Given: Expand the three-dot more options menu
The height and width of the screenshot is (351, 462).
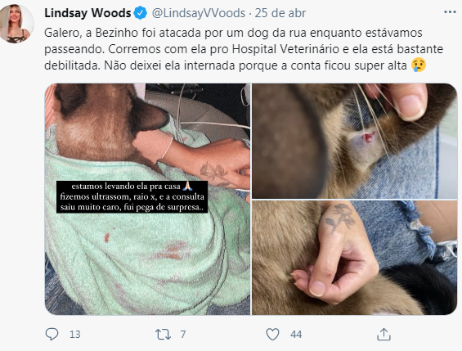Looking at the screenshot, I should pos(450,12).
